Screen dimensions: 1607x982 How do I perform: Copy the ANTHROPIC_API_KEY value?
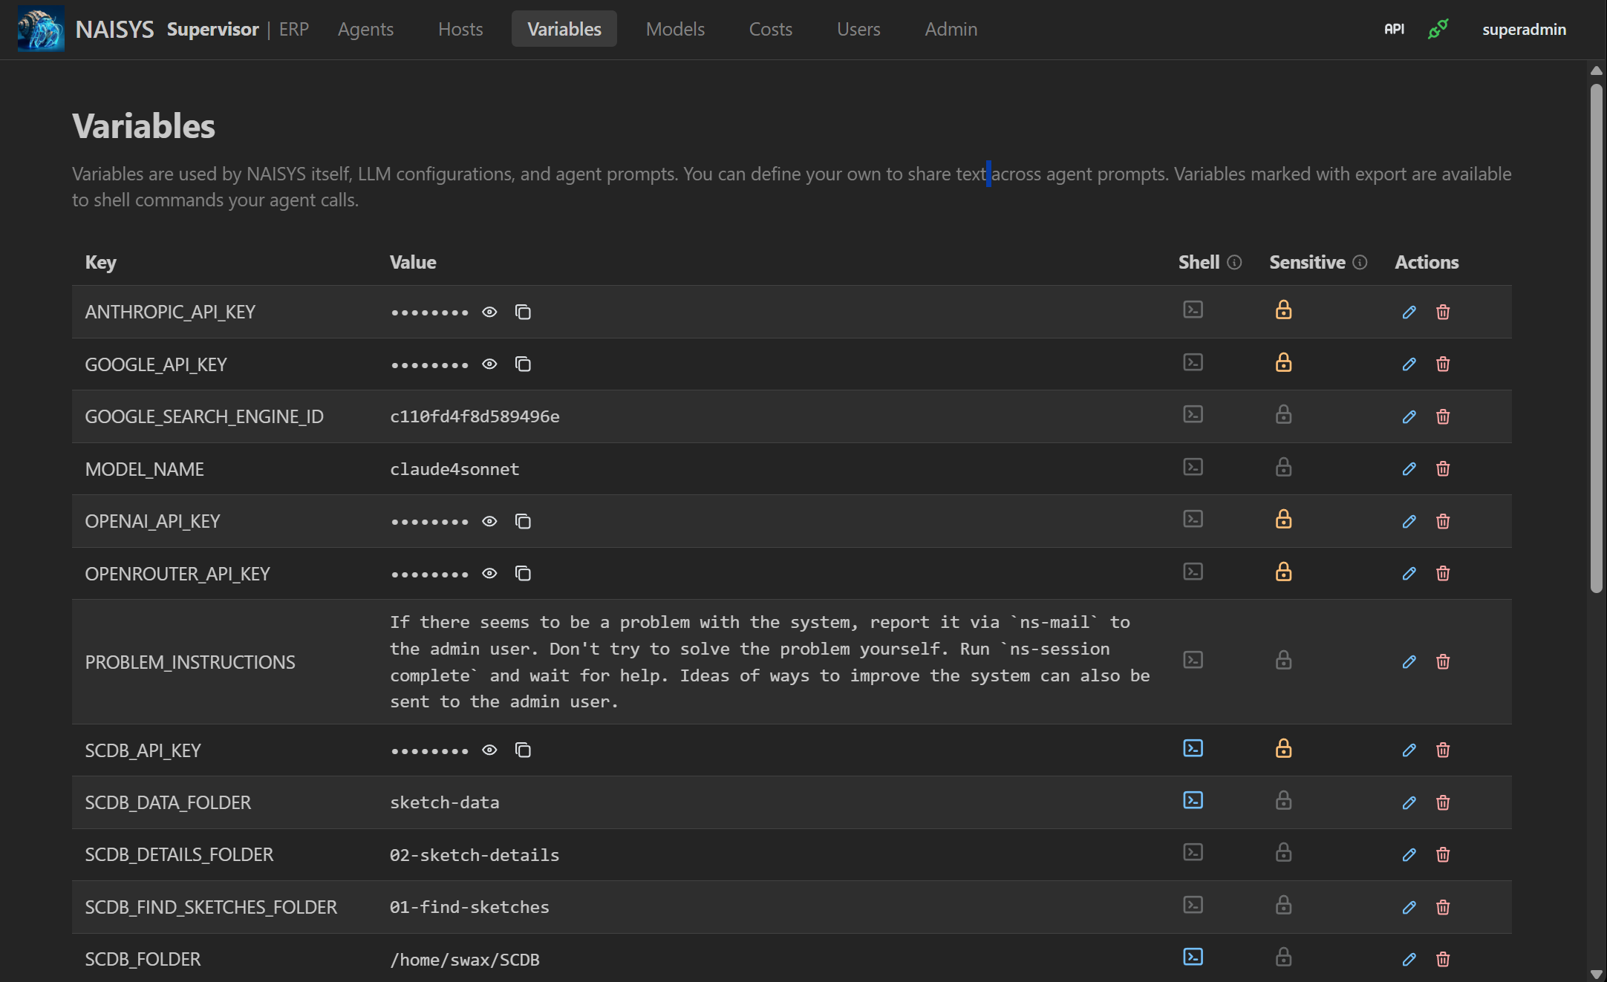523,312
